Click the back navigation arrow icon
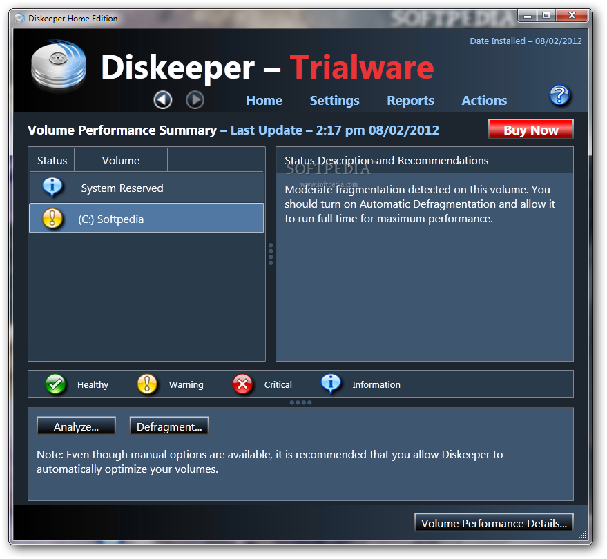Image resolution: width=607 pixels, height=559 pixels. point(162,100)
